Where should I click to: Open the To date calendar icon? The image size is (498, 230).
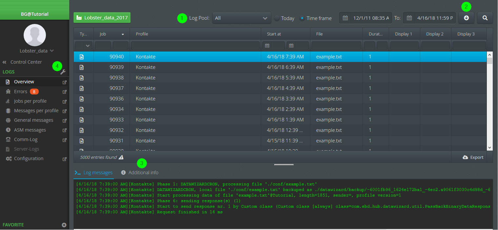coord(409,18)
